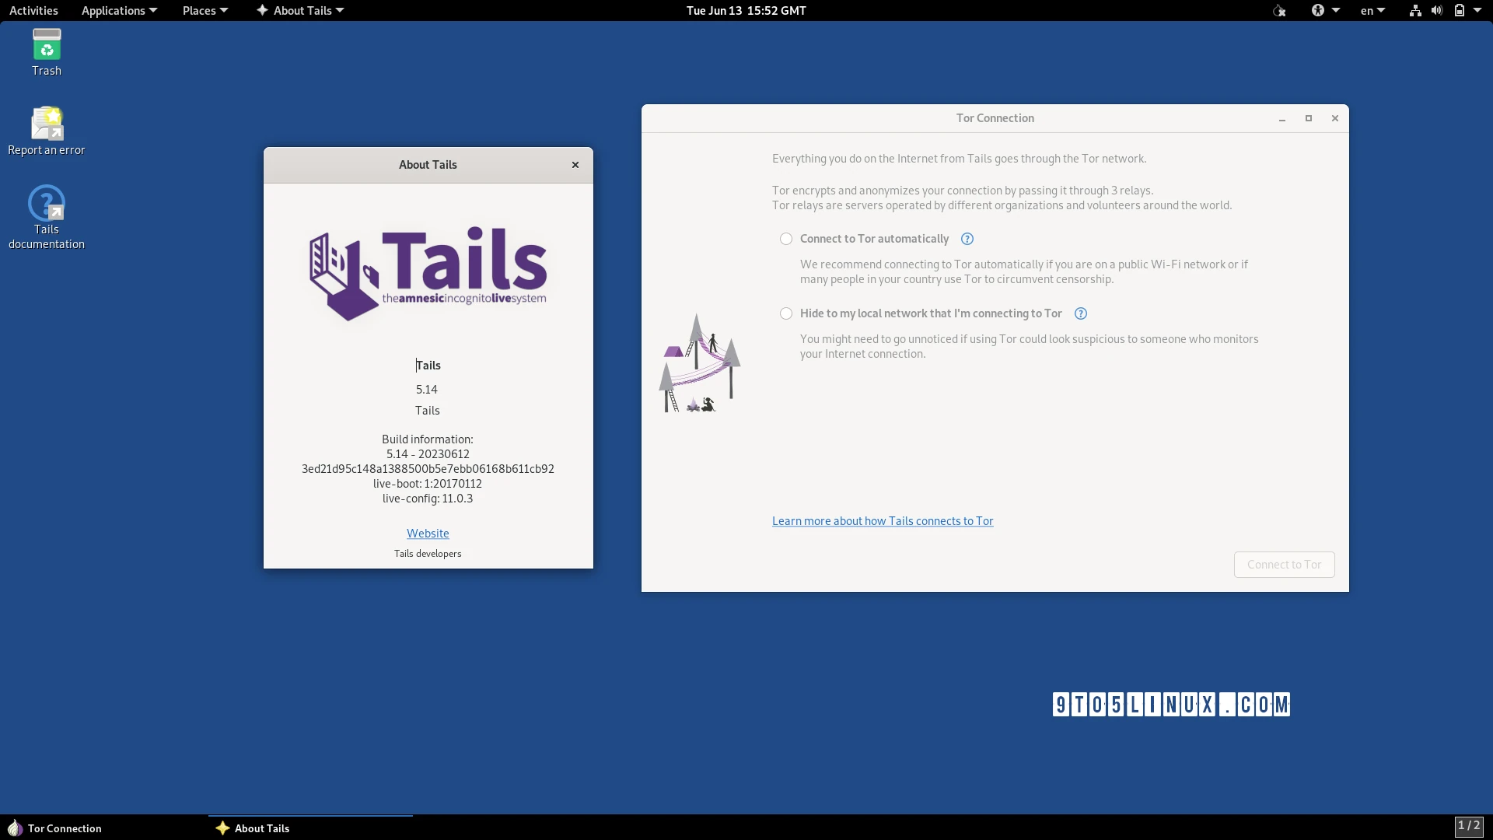Viewport: 1493px width, 840px height.
Task: Select Hide to my local network option
Action: [x=786, y=313]
